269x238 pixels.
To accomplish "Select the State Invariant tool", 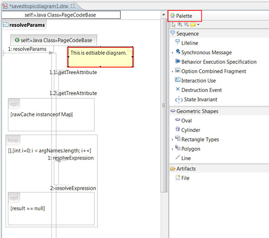I will [196, 99].
